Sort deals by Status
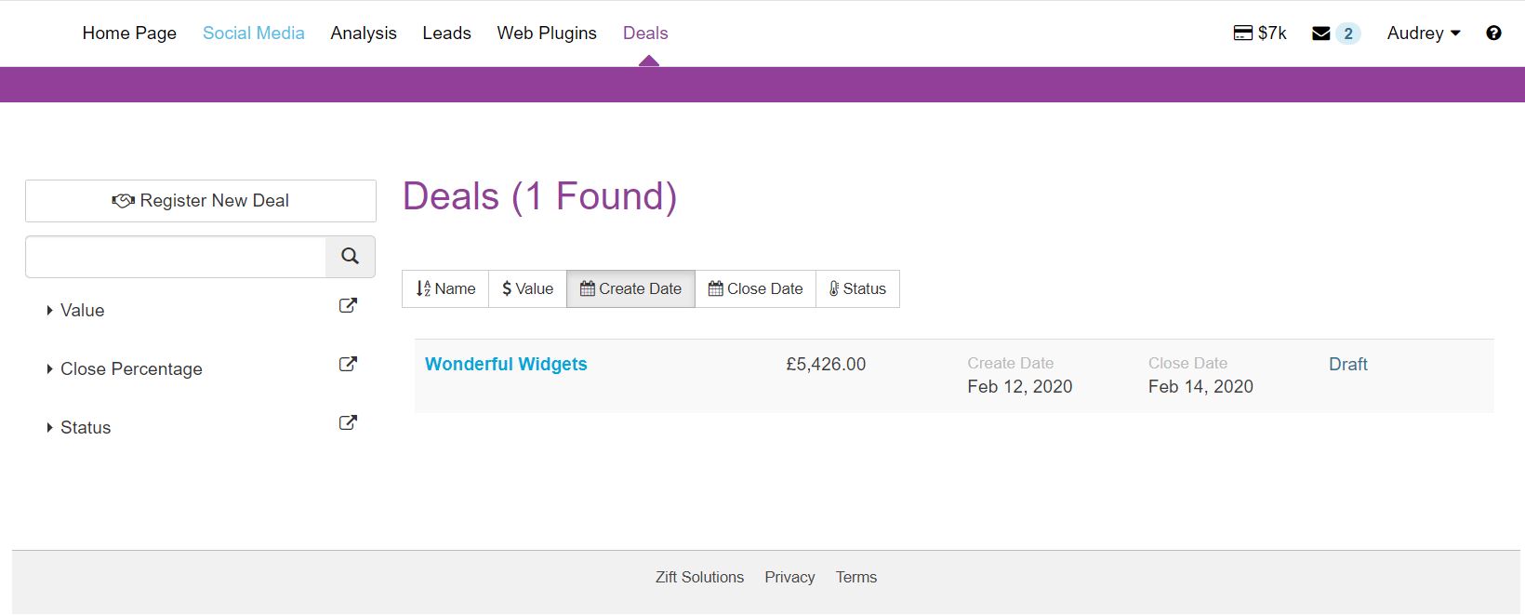1525x615 pixels. [857, 288]
